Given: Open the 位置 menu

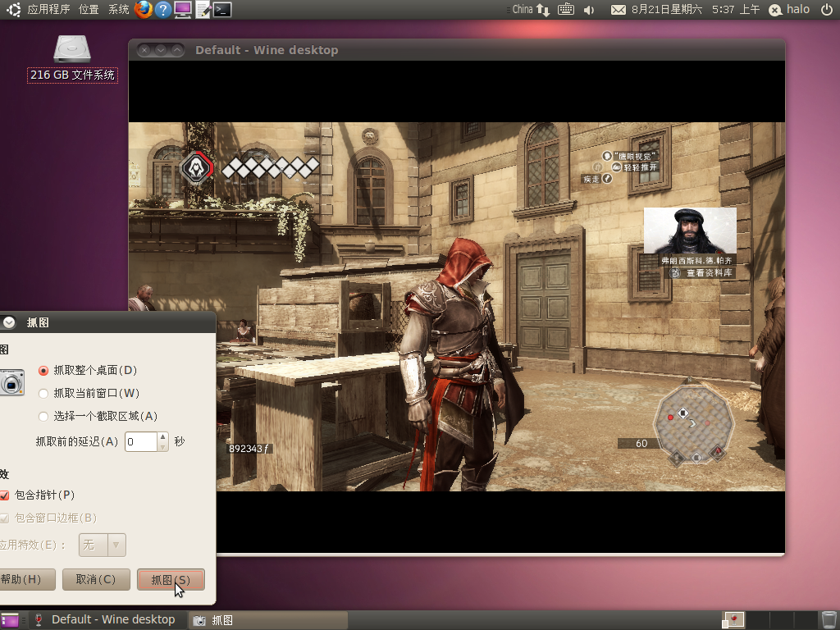Looking at the screenshot, I should [89, 10].
